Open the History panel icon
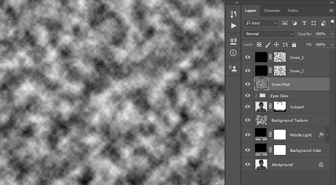Screen dimensions: 336x185 (234, 14)
